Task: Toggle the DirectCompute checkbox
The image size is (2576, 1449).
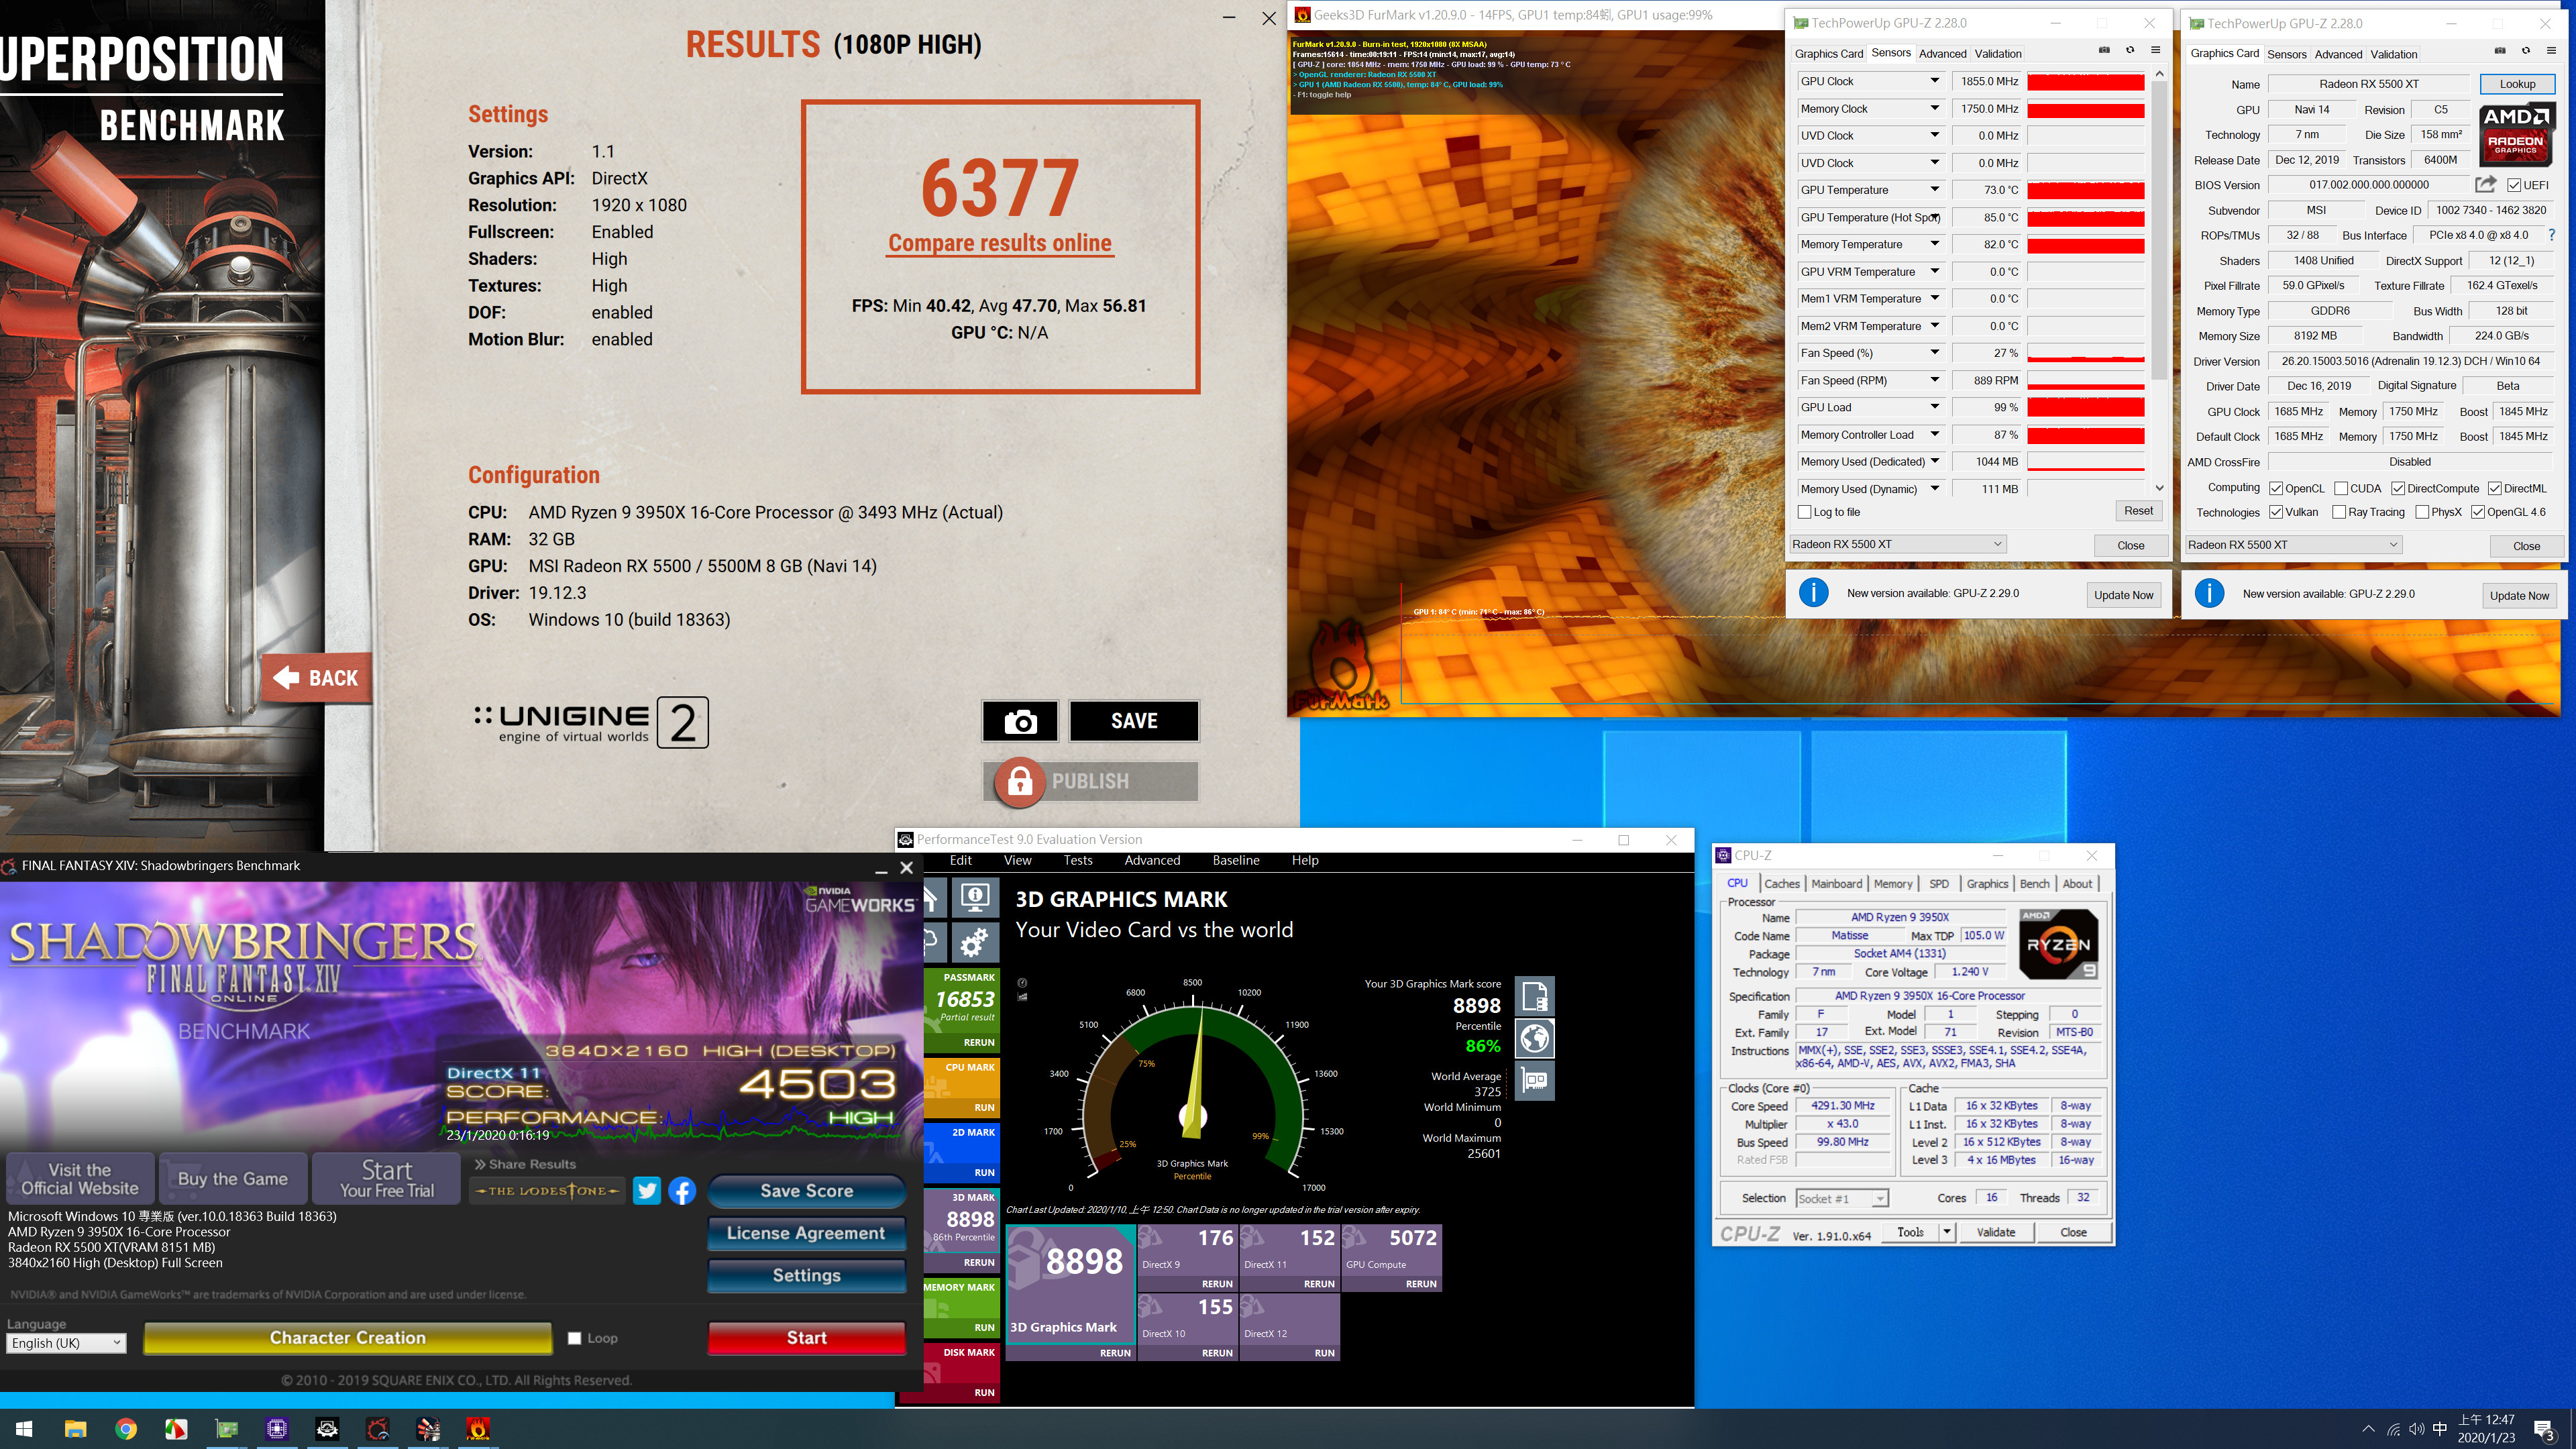Action: click(2398, 488)
